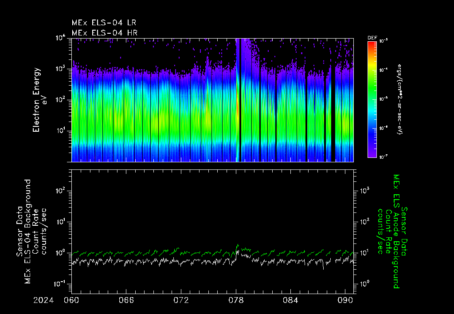Click the year label 2024
Image resolution: width=454 pixels, height=314 pixels.
tap(43, 300)
